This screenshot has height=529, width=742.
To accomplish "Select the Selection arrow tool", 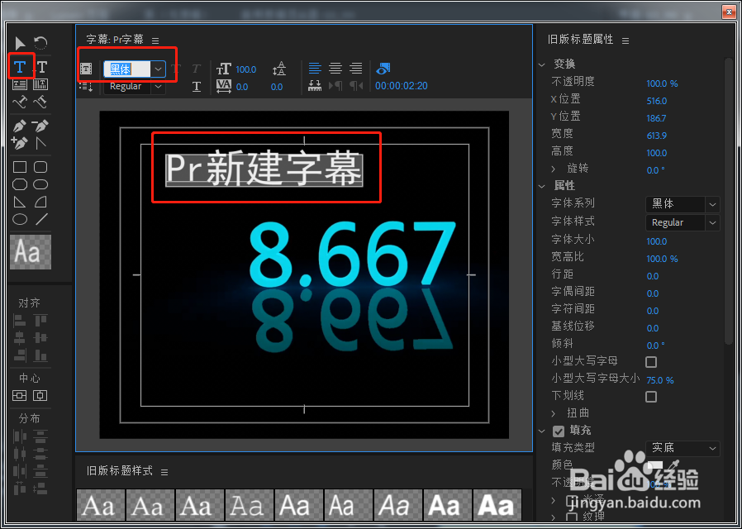I will [x=20, y=43].
